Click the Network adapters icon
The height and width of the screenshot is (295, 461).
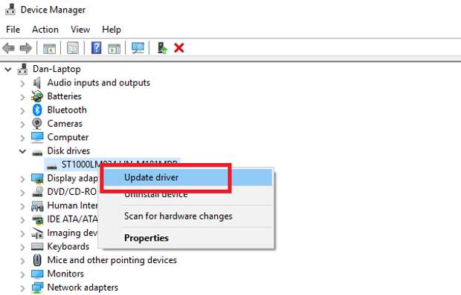click(37, 288)
